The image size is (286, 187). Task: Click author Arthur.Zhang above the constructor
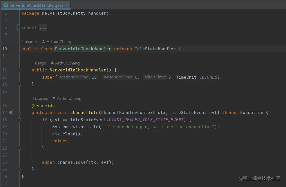(x=67, y=63)
